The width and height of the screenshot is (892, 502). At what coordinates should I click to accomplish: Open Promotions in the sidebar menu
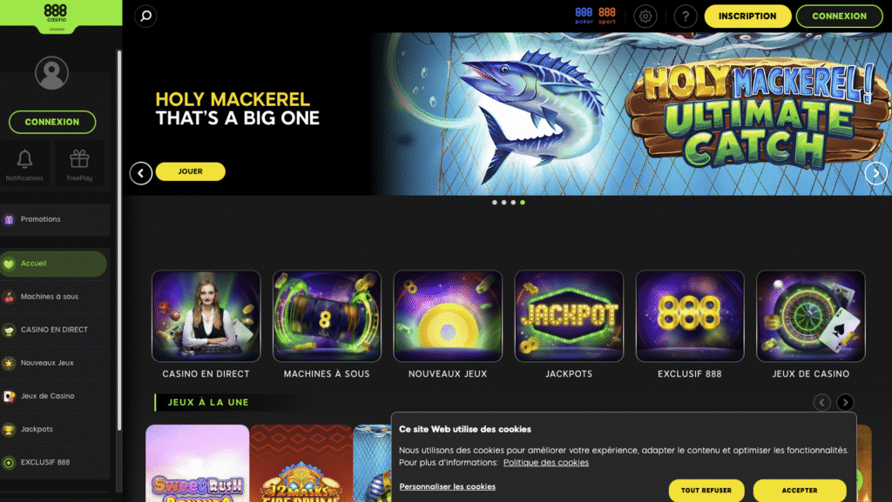pos(55,219)
